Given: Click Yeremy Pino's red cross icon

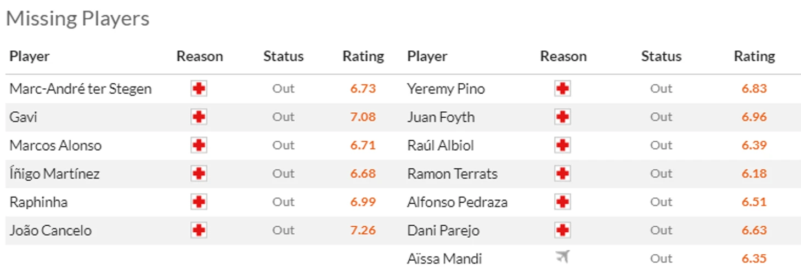Looking at the screenshot, I should coord(562,89).
